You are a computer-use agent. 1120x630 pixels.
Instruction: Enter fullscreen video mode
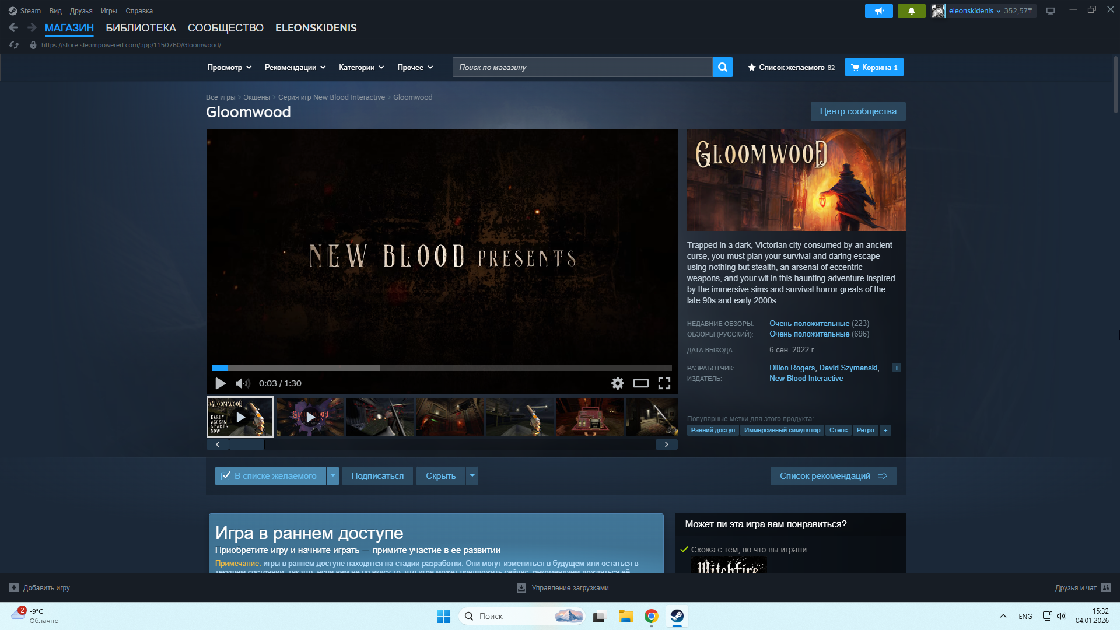click(x=664, y=383)
